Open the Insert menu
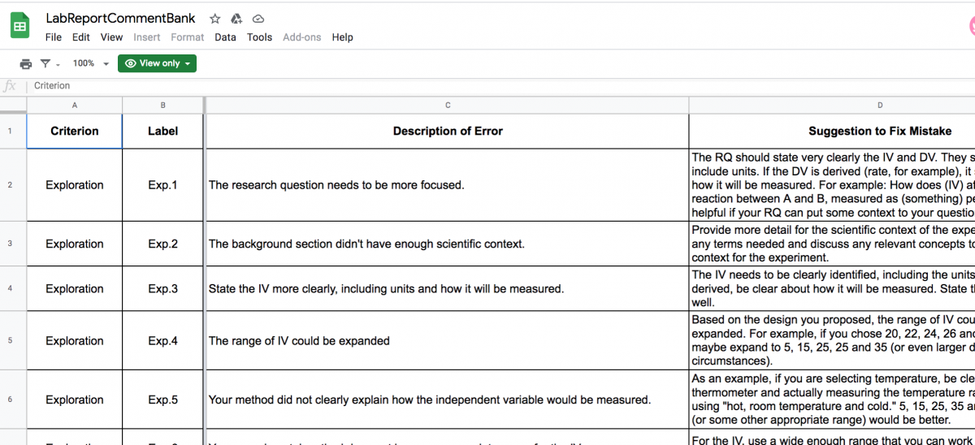Screen dimensions: 975x445 [x=147, y=37]
